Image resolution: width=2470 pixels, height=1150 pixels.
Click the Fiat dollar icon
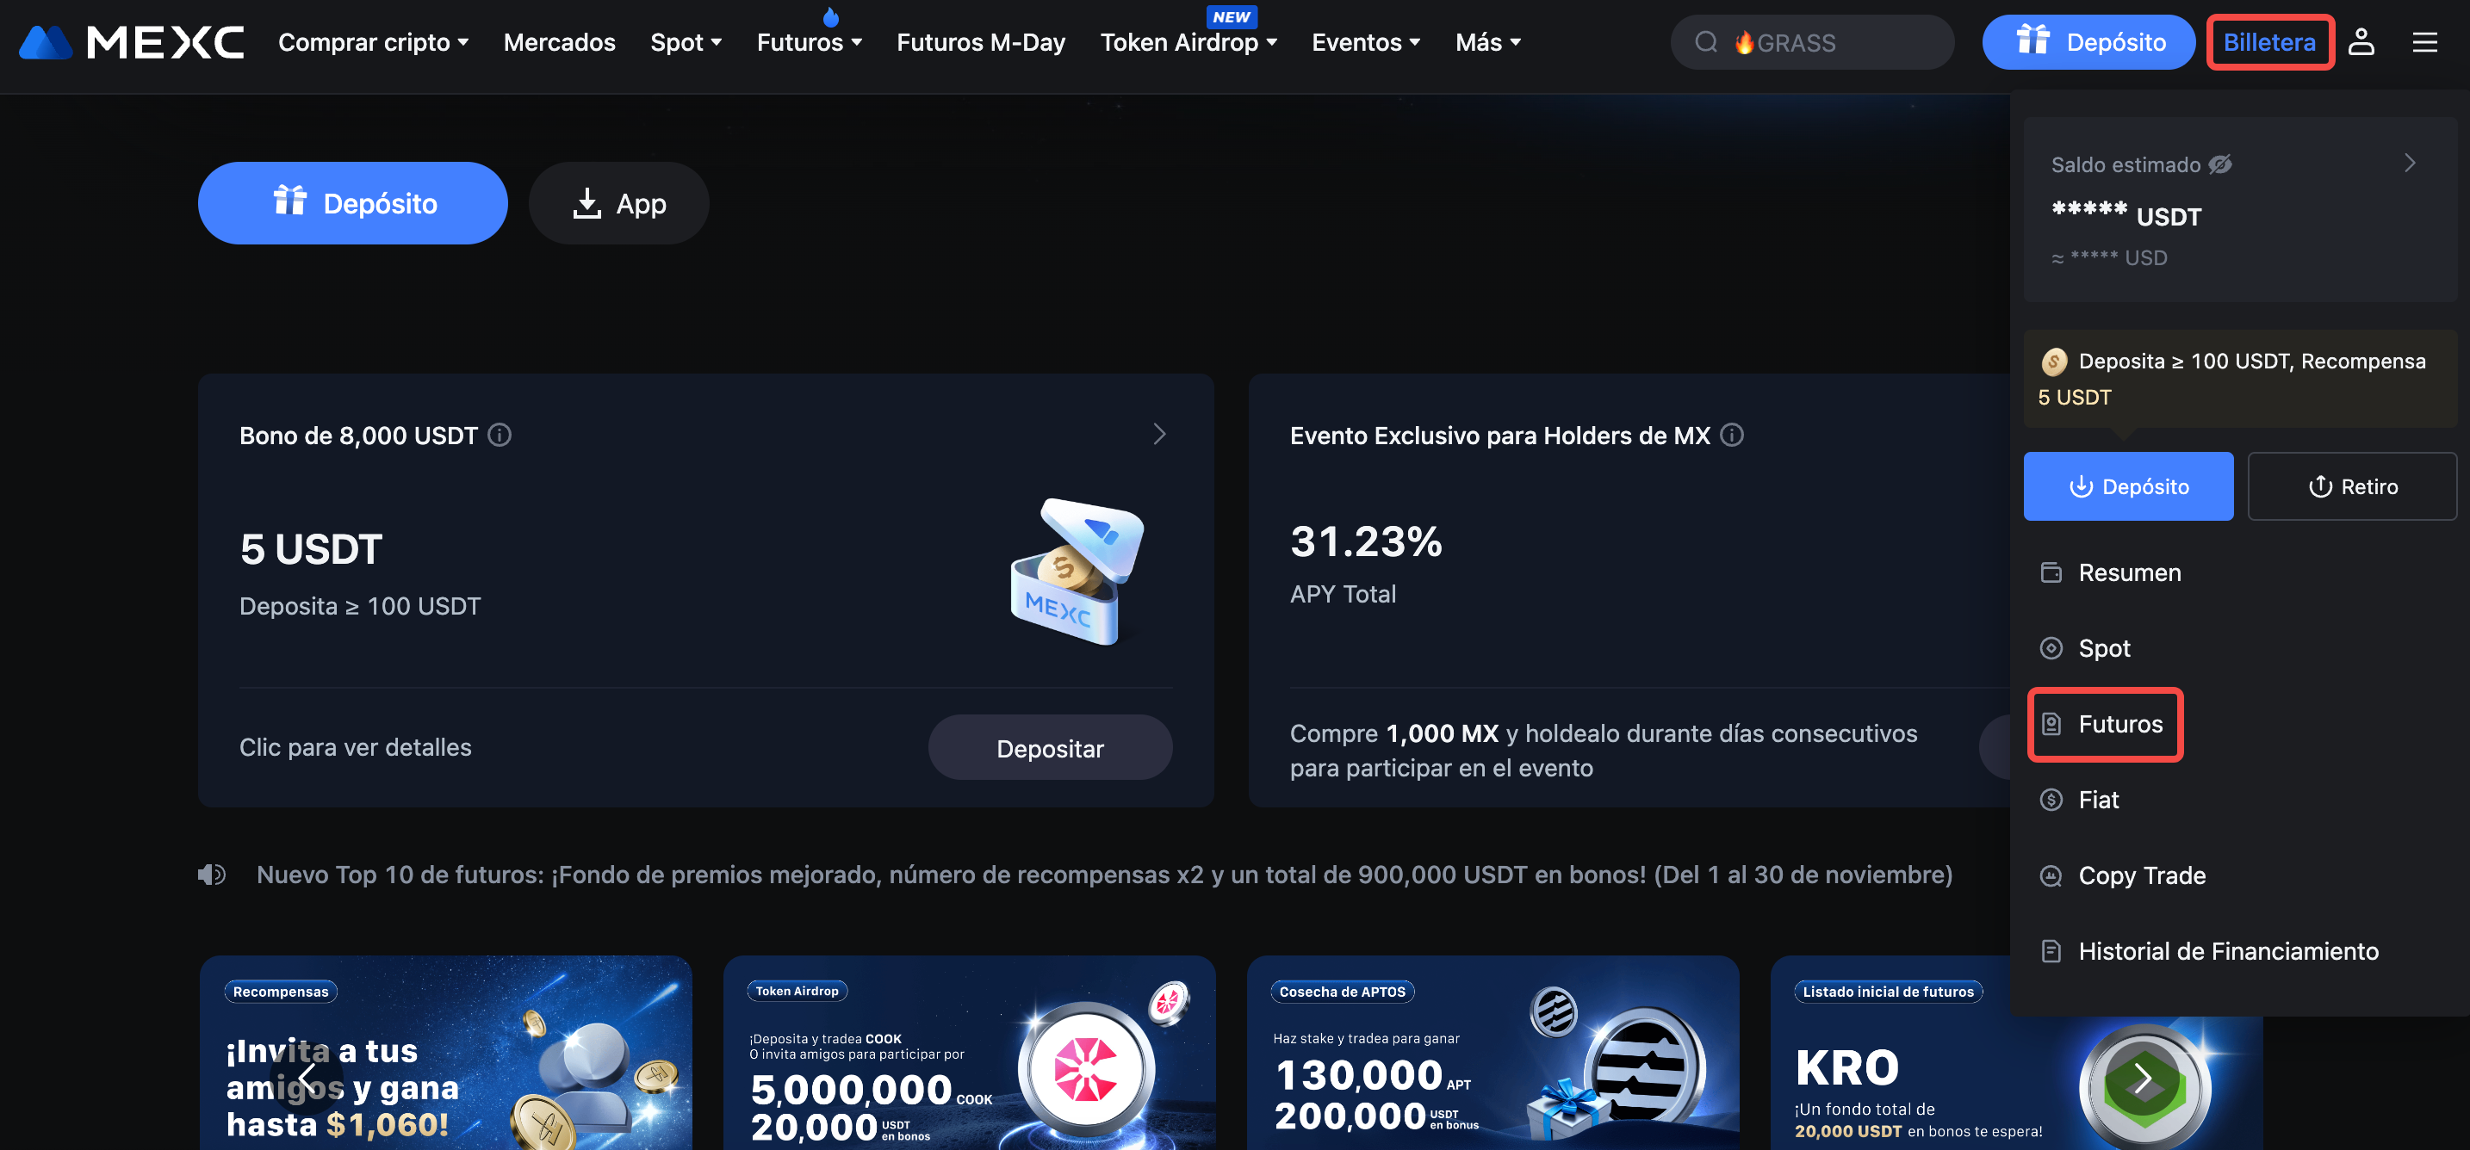pyautogui.click(x=2051, y=800)
